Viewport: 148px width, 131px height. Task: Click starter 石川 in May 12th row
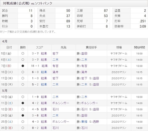[x=55, y=109]
